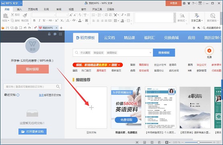
Task: Click the Save icon in quick toolbar
Action: click(x=7, y=28)
